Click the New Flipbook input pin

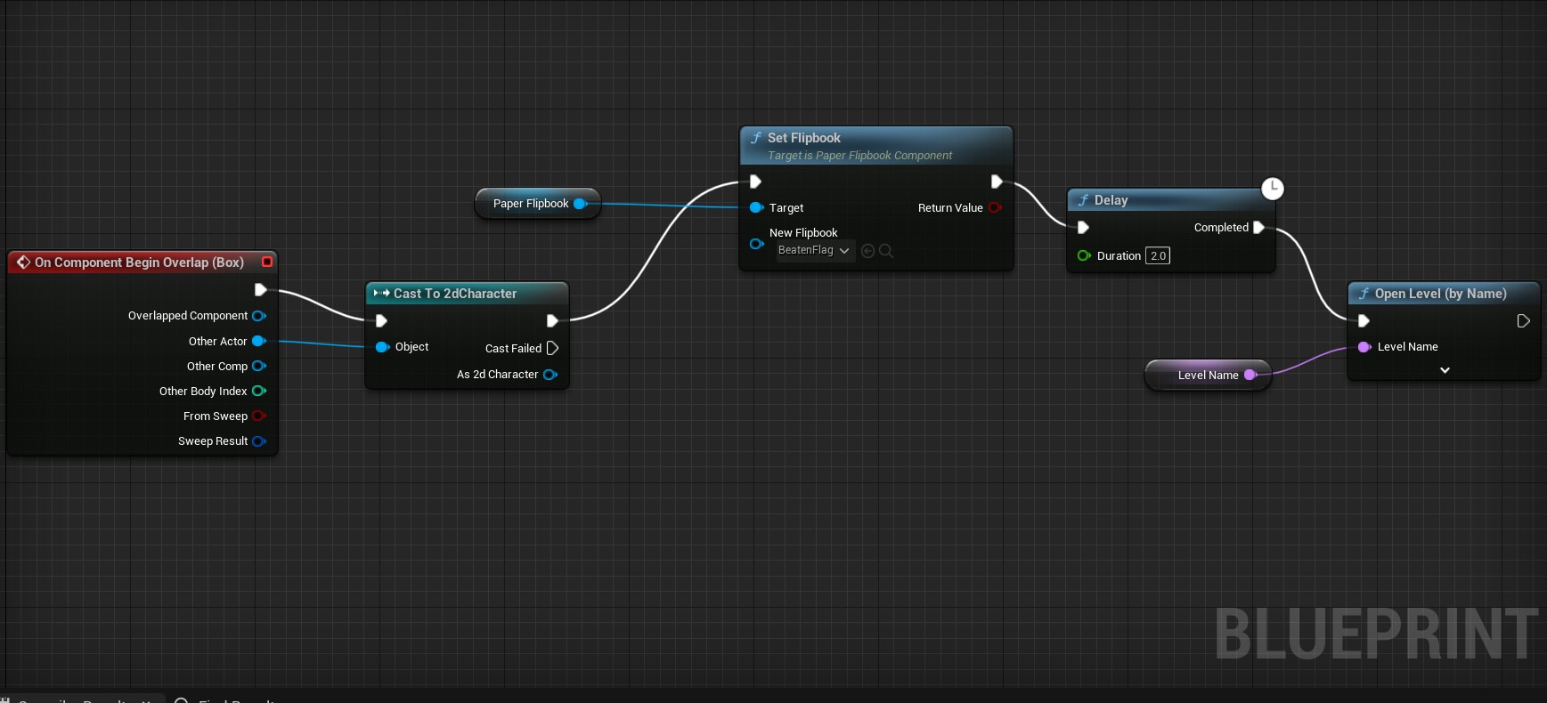tap(756, 243)
